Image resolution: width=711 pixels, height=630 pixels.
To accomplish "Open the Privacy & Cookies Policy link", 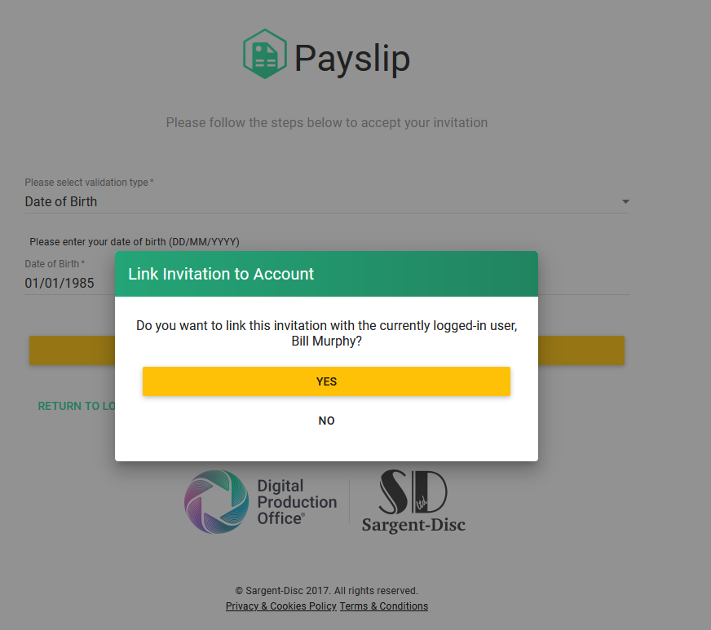I will point(281,606).
